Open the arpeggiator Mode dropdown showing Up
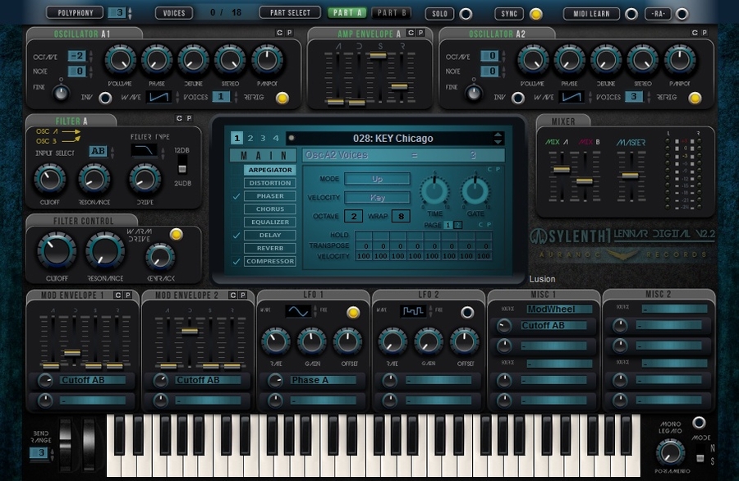 (x=377, y=179)
